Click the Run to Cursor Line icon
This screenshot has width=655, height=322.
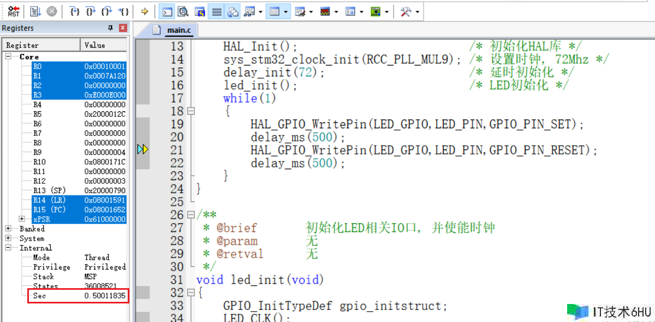[124, 11]
